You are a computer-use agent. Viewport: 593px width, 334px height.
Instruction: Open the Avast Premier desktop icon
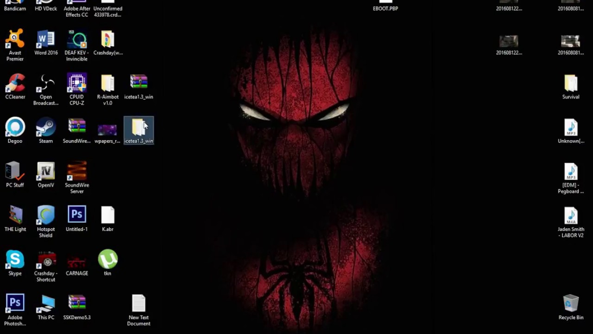[15, 45]
